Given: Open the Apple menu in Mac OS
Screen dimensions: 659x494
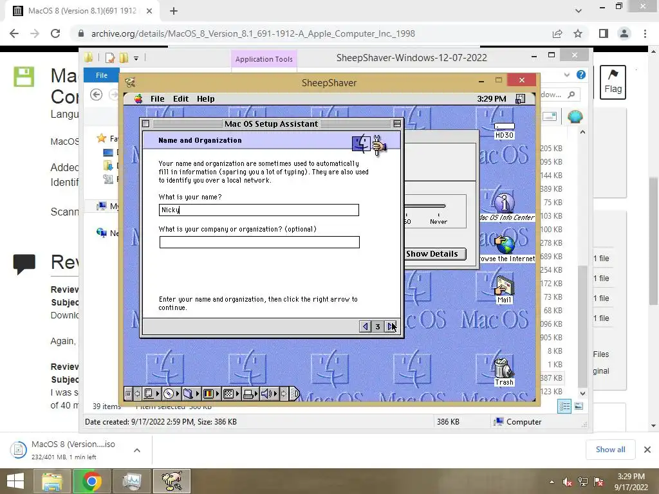Looking at the screenshot, I should coord(138,98).
